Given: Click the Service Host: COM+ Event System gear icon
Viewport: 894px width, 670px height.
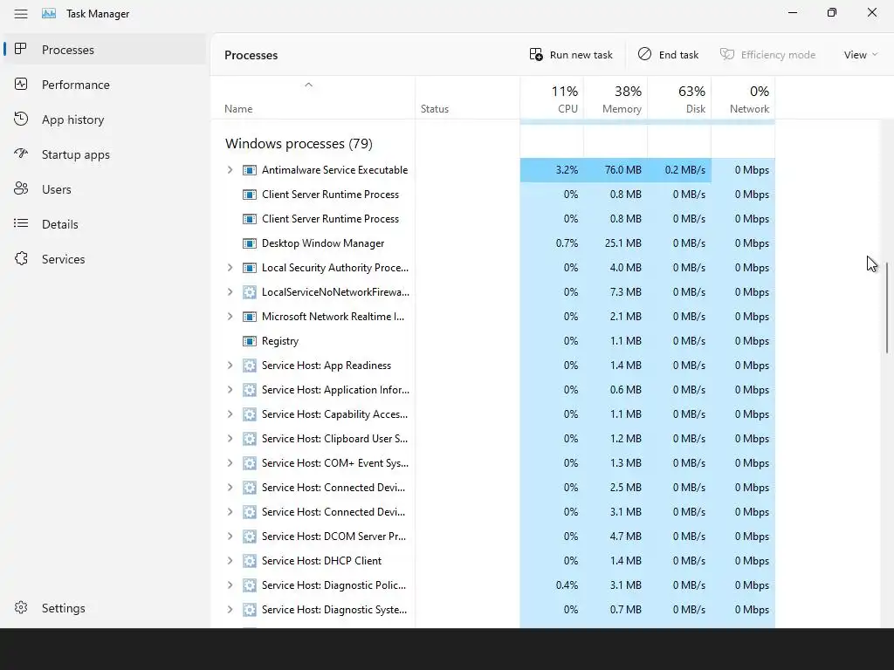Looking at the screenshot, I should (249, 463).
